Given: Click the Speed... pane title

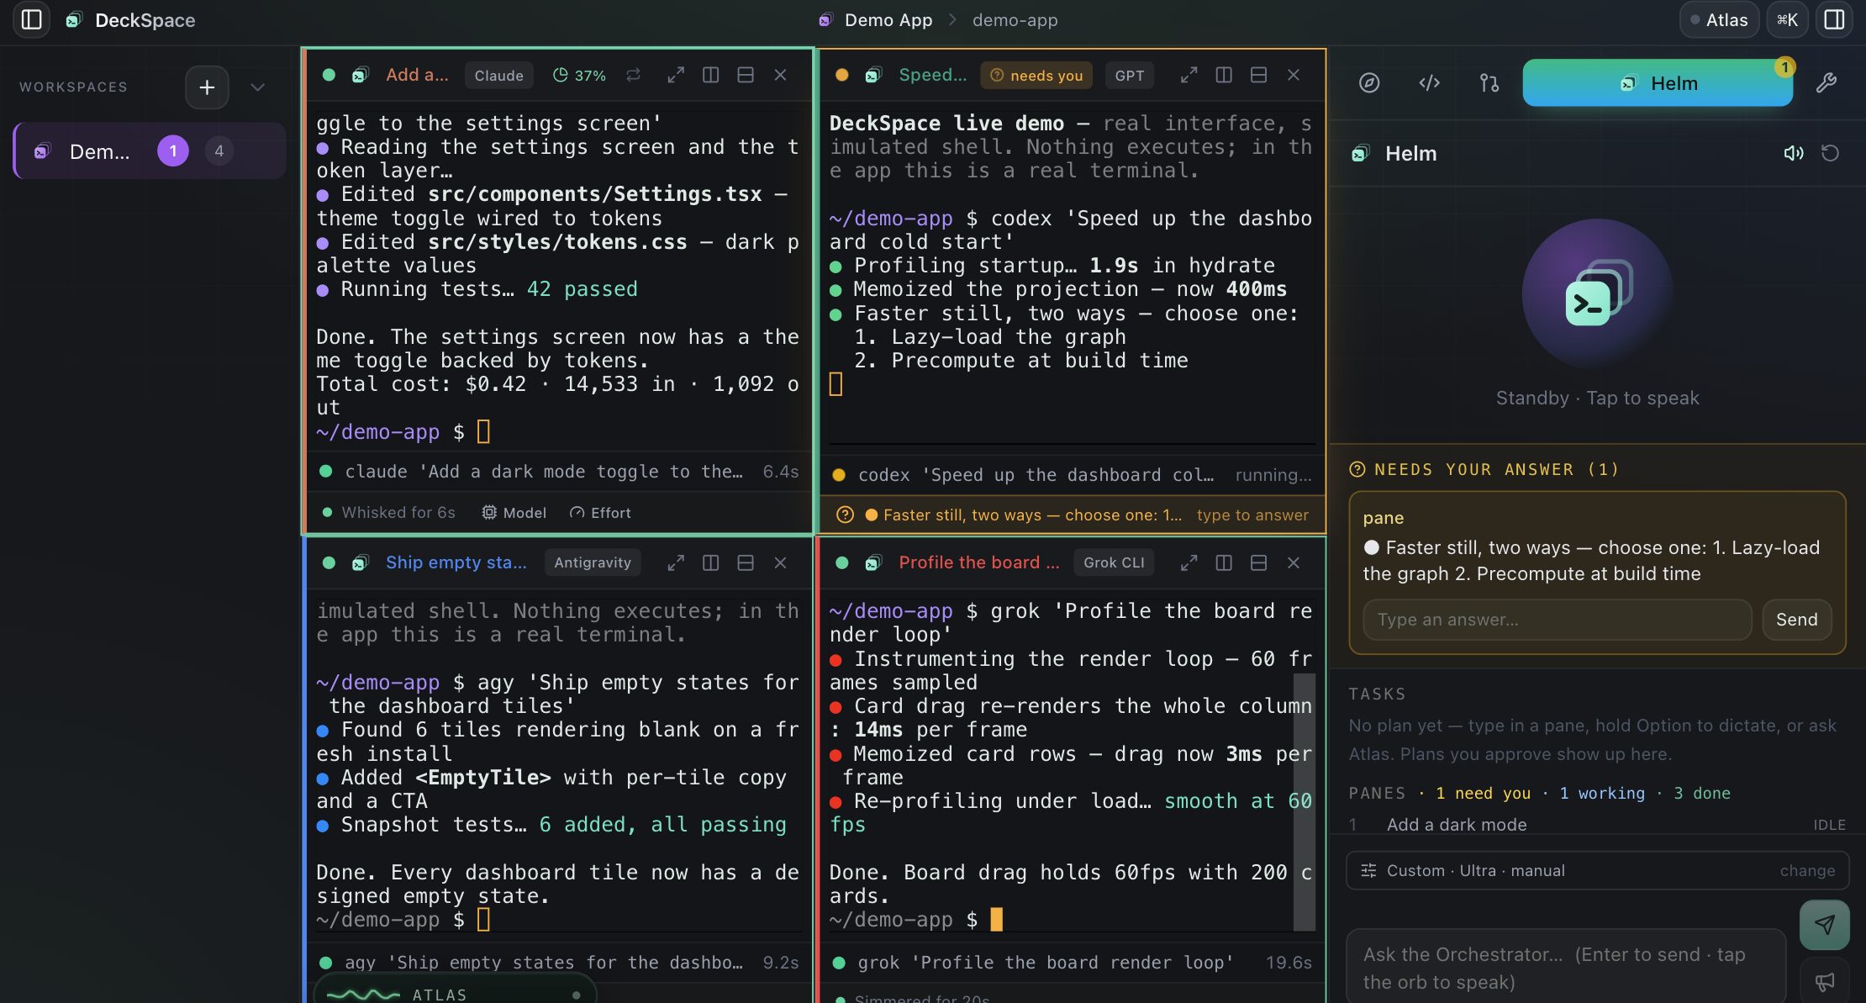Looking at the screenshot, I should (932, 75).
